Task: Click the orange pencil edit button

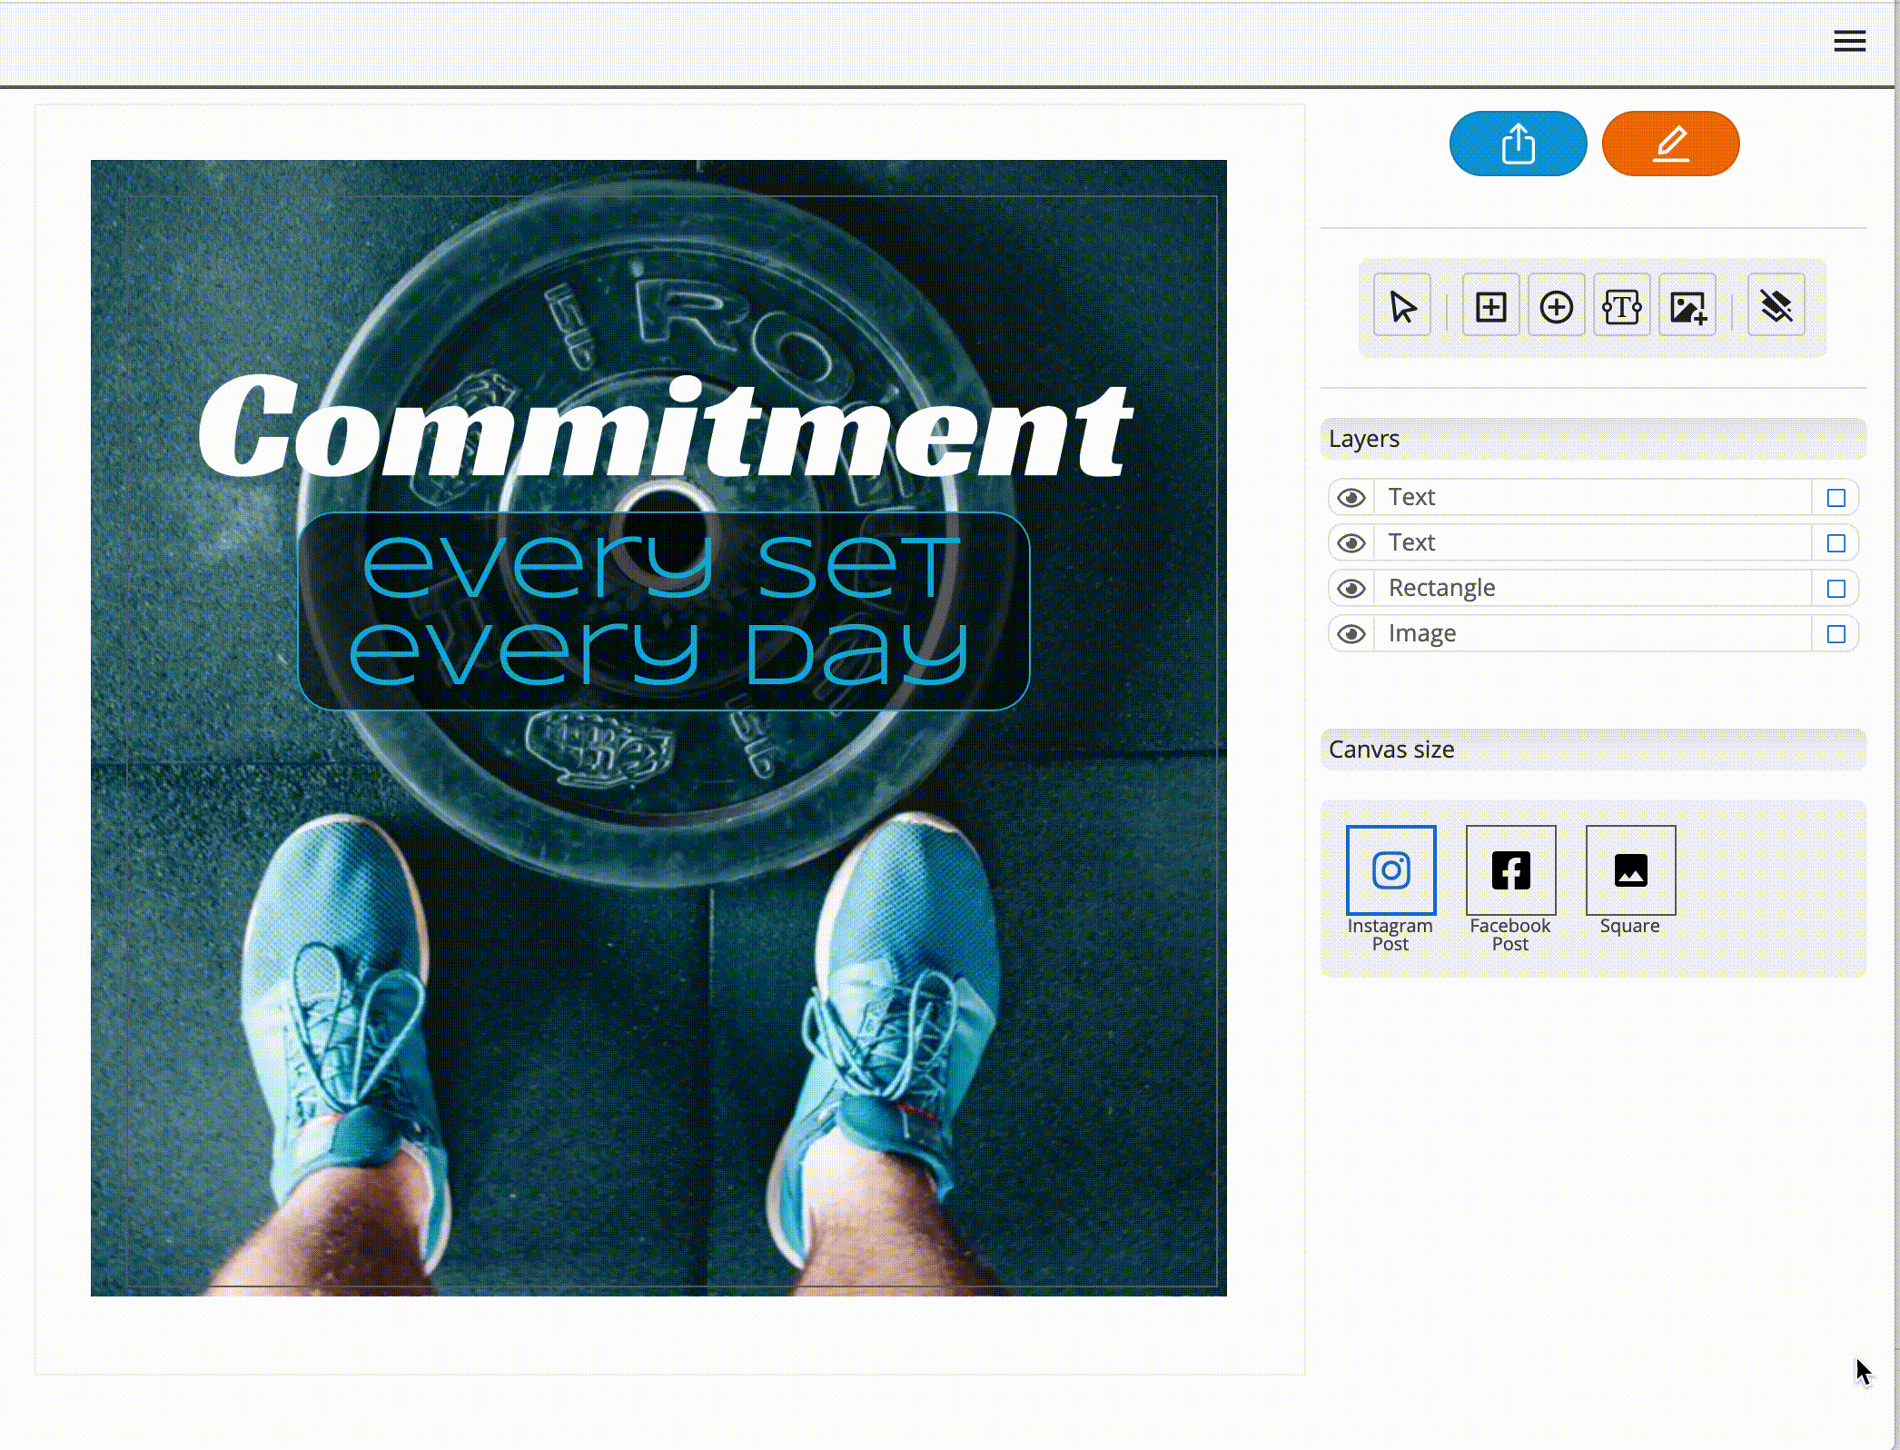Action: (x=1670, y=144)
